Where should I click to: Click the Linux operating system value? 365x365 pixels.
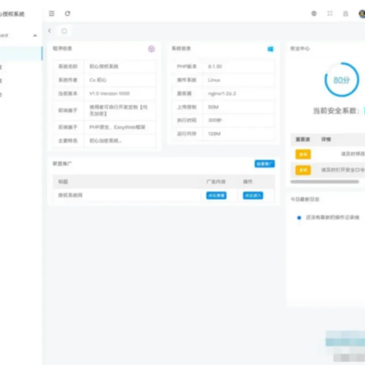pos(214,80)
